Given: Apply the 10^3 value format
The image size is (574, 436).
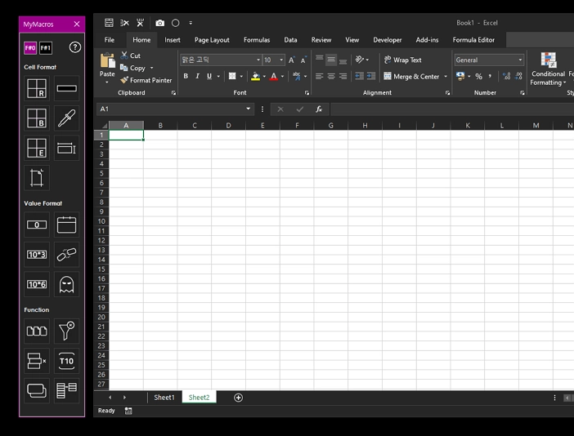Looking at the screenshot, I should [x=37, y=255].
